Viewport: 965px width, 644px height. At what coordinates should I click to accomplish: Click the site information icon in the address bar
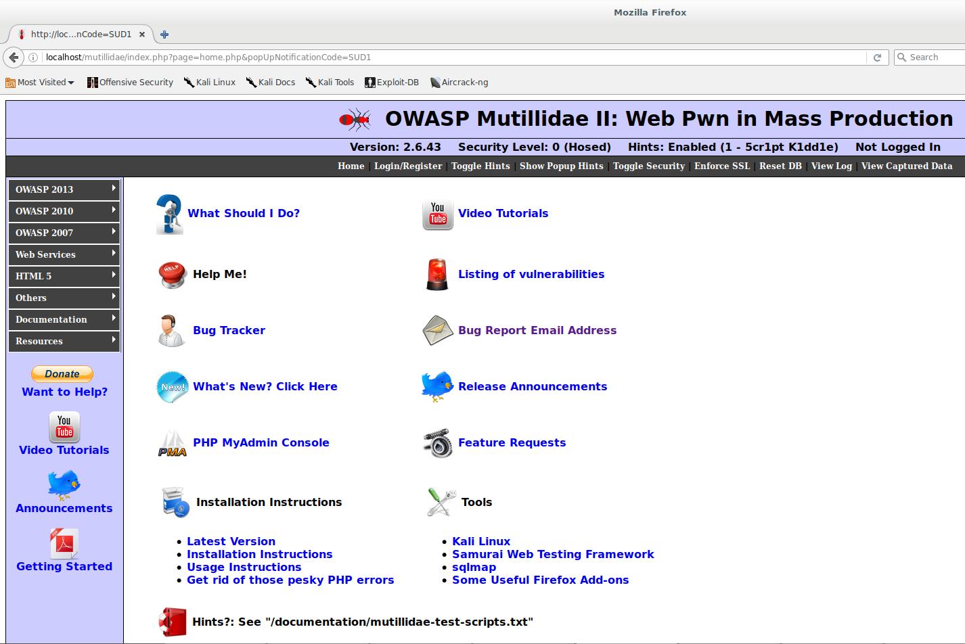click(x=32, y=57)
